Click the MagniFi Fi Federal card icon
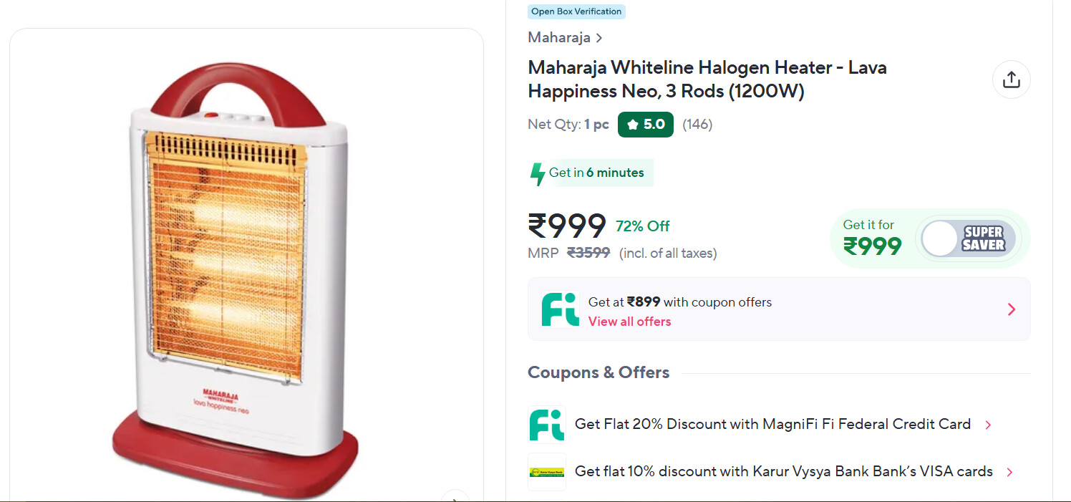Screen dimensions: 1071x502 point(546,425)
